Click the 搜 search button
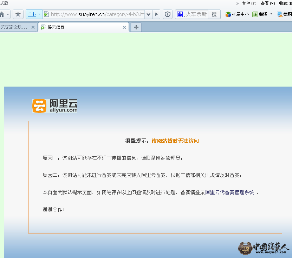This screenshot has height=258, width=292. [214, 14]
